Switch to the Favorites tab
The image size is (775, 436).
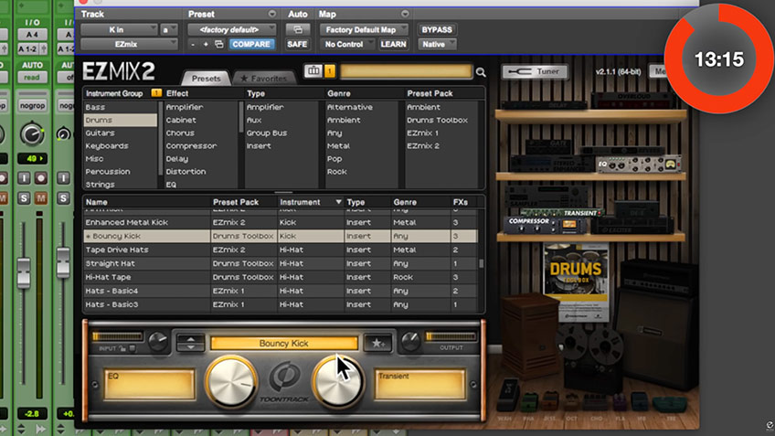[x=264, y=78]
